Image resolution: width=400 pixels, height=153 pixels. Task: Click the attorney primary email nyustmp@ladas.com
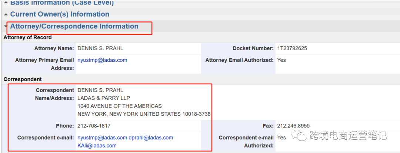click(102, 60)
